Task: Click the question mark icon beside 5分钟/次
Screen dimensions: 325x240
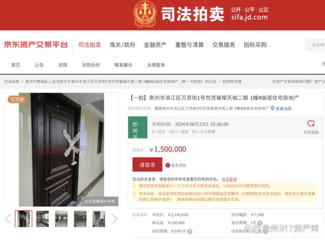Action: pyautogui.click(x=189, y=231)
